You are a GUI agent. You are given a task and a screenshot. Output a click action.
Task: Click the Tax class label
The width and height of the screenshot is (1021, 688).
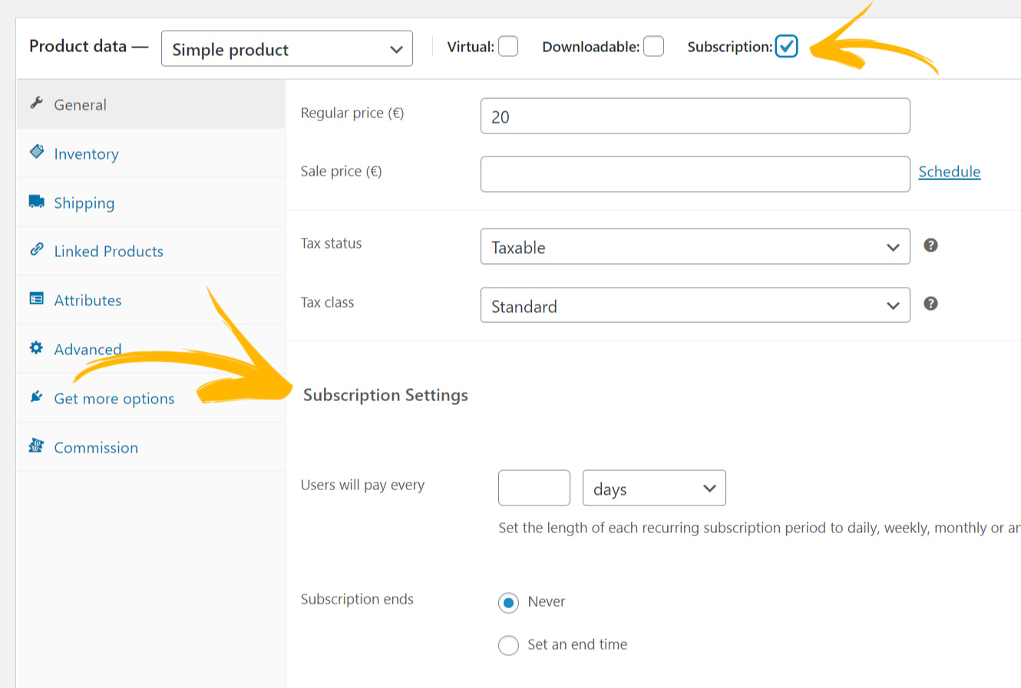click(327, 302)
